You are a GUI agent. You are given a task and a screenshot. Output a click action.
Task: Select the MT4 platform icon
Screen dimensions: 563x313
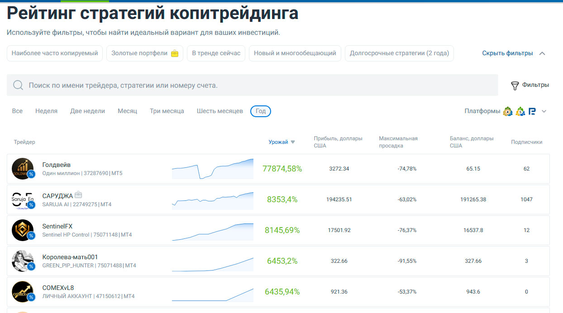pyautogui.click(x=508, y=111)
